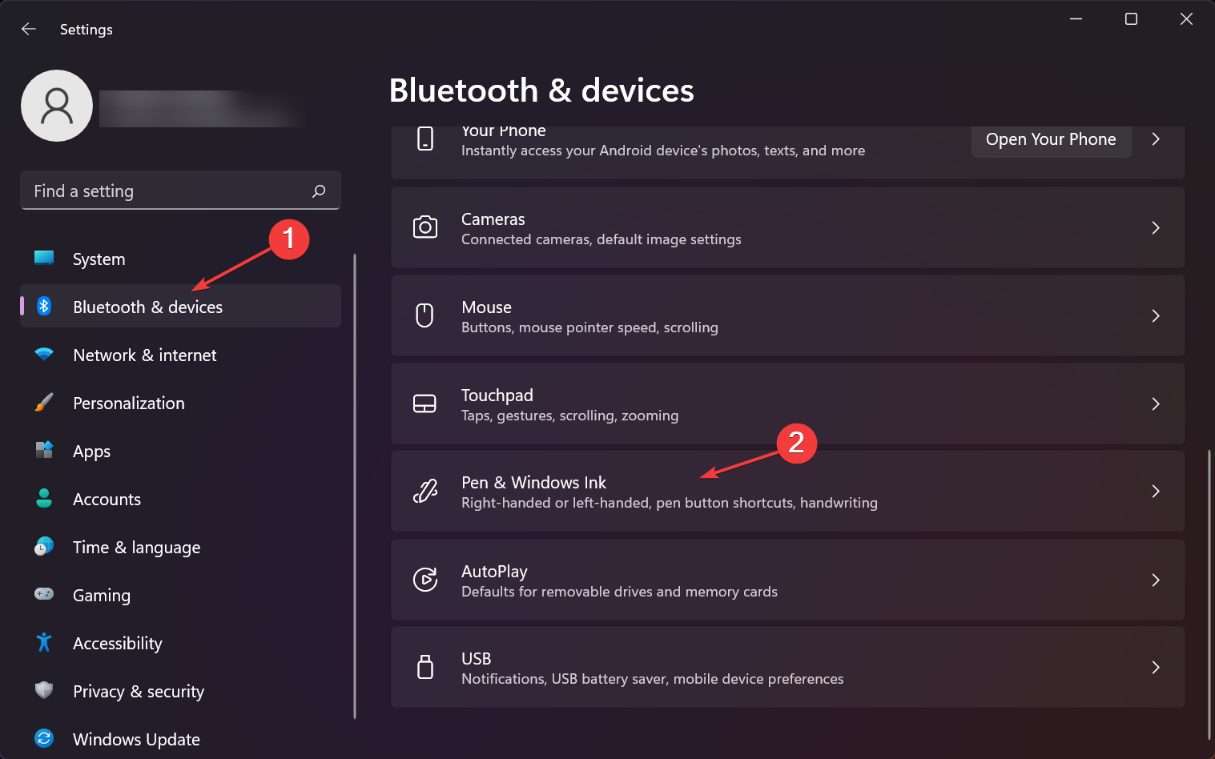Click the Gaming controller icon in sidebar
The height and width of the screenshot is (759, 1215).
point(44,595)
